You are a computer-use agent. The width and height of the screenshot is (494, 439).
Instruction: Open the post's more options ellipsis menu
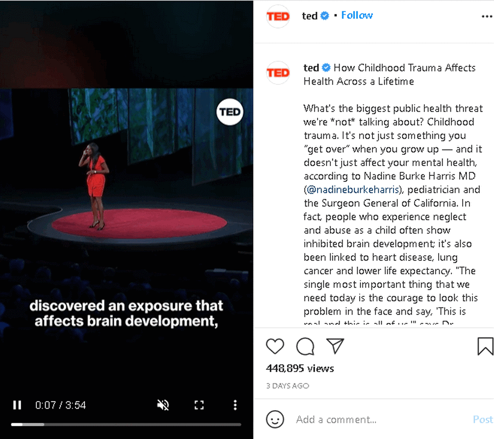pos(487,16)
